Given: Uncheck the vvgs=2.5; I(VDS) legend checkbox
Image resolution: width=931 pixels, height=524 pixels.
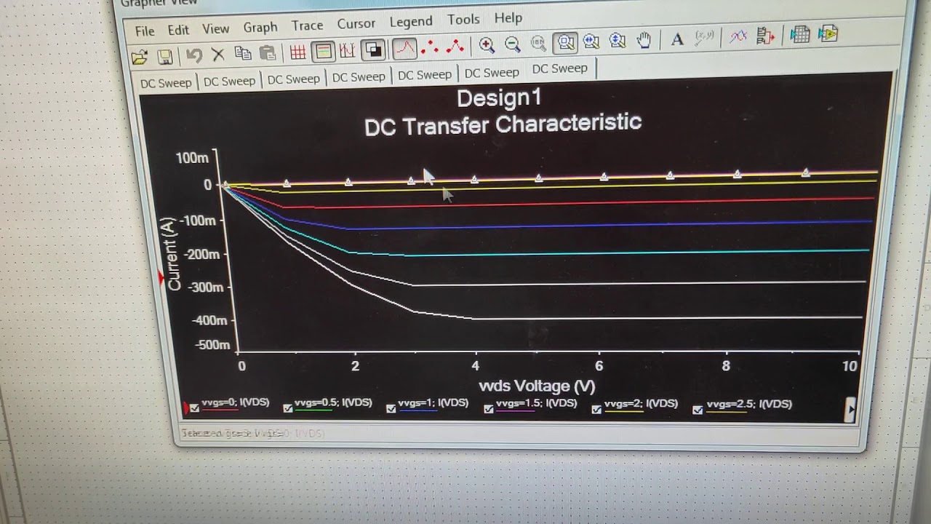Looking at the screenshot, I should (698, 410).
